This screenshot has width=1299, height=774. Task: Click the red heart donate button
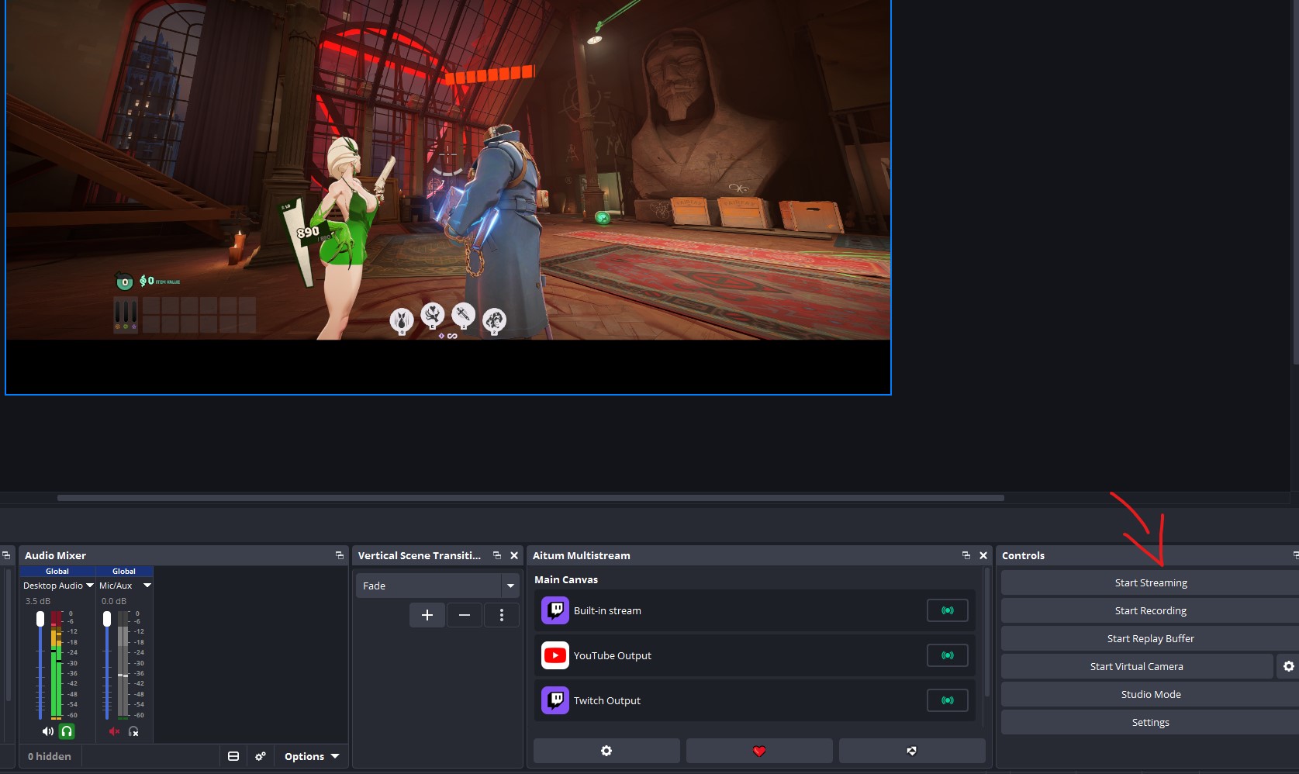click(759, 751)
